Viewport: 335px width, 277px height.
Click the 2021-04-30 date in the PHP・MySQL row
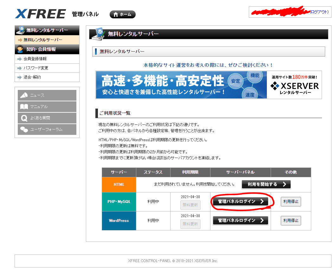click(x=190, y=197)
